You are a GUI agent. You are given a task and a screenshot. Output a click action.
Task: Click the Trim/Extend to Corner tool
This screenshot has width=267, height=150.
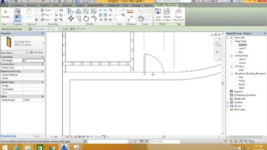(93, 18)
